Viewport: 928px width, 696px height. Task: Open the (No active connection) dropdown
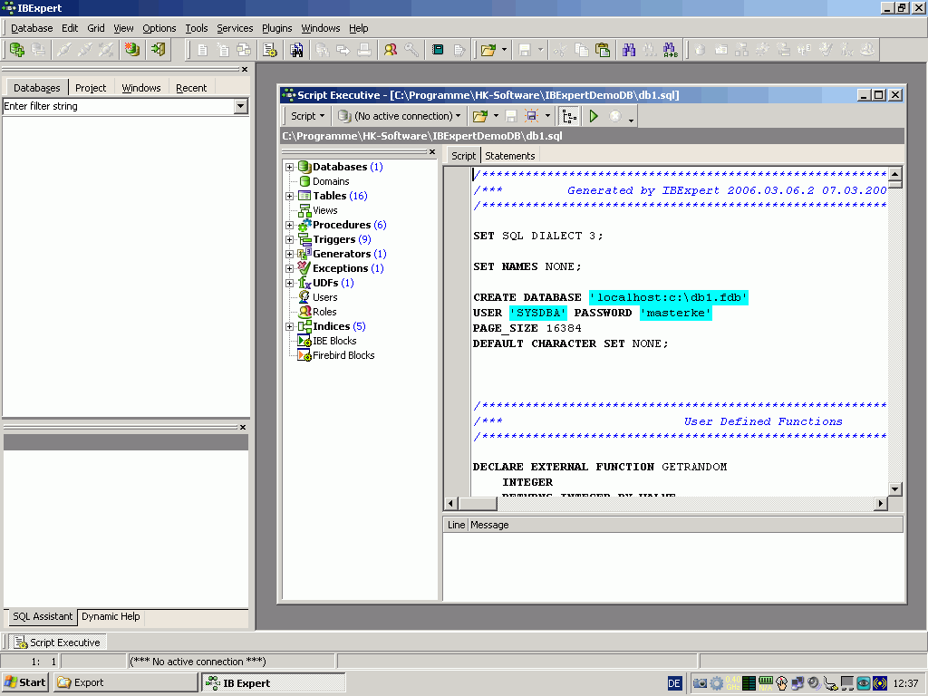(x=399, y=116)
